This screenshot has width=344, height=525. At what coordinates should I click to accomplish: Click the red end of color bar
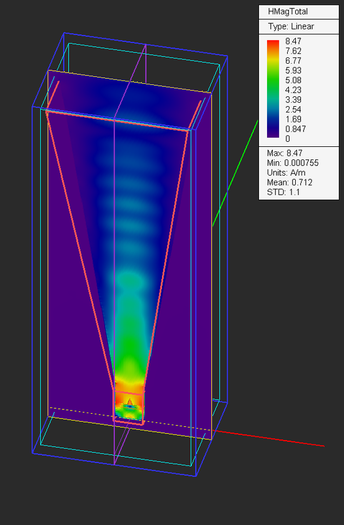click(x=273, y=43)
